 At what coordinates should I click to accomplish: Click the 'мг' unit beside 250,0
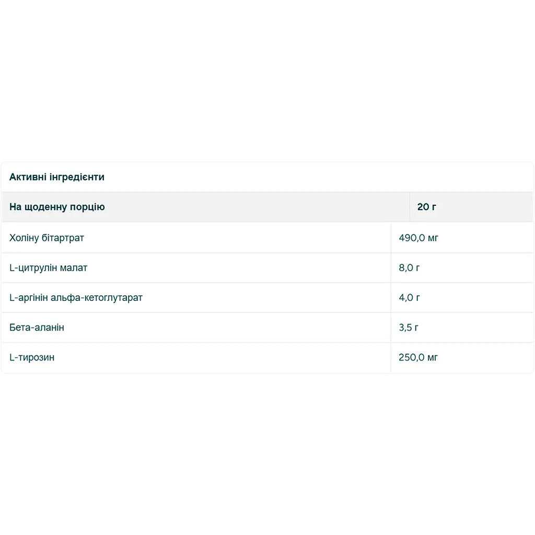pyautogui.click(x=432, y=358)
